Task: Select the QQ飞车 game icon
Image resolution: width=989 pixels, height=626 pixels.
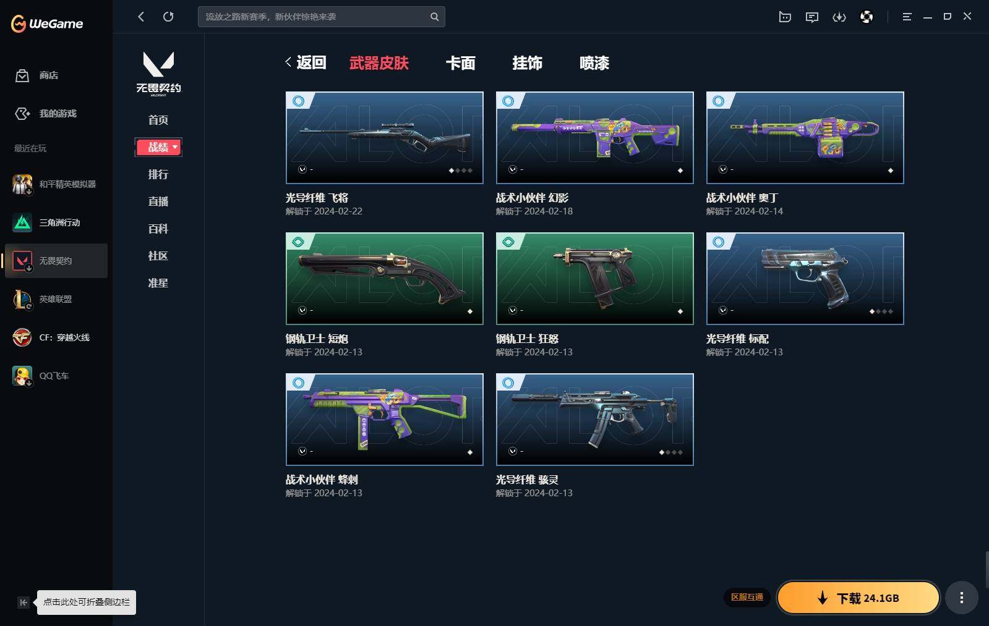Action: (22, 376)
